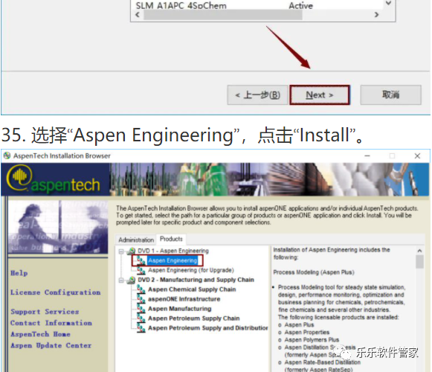432x372 pixels.
Task: Click the DVD 1 disc icon
Action: pos(132,251)
